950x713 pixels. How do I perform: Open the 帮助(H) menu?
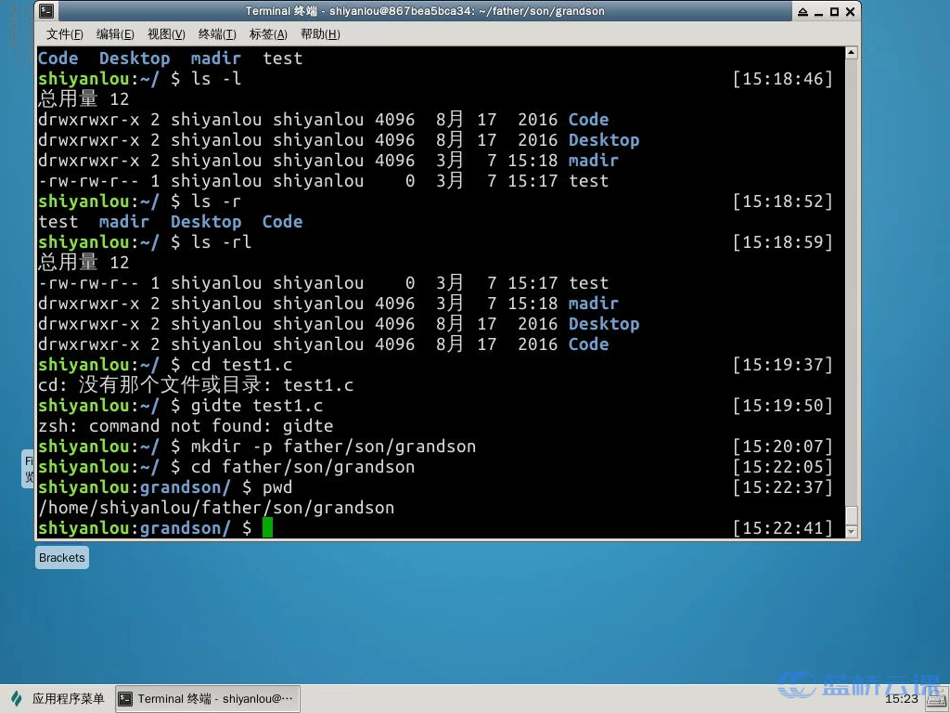[x=320, y=34]
